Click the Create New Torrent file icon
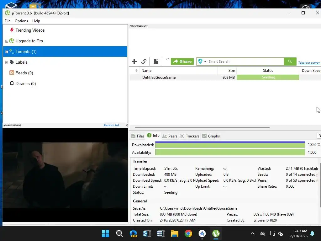321x241 pixels. click(156, 62)
